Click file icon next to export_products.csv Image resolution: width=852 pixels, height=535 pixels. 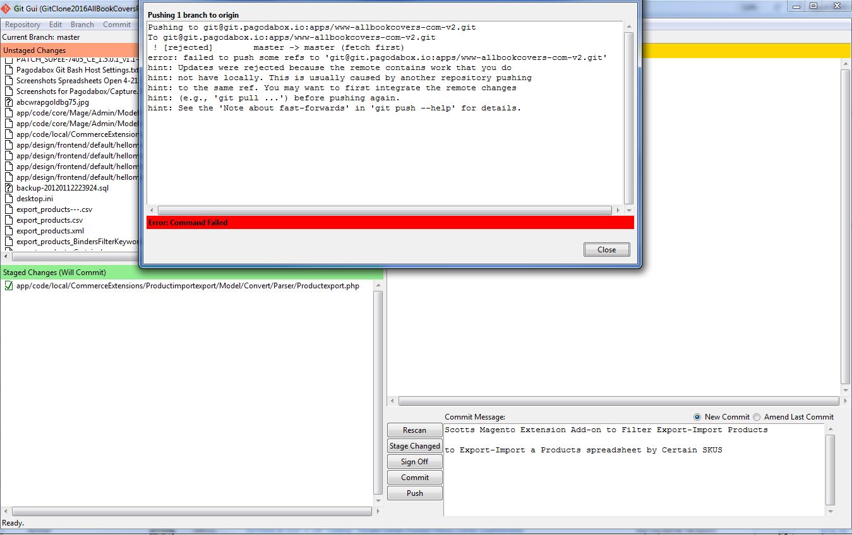coord(9,220)
